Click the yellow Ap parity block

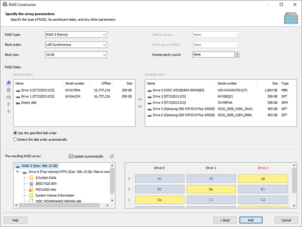[263, 179]
